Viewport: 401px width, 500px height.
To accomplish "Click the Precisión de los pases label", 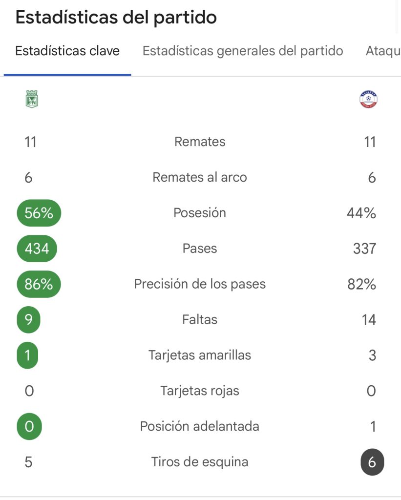I will tap(200, 284).
